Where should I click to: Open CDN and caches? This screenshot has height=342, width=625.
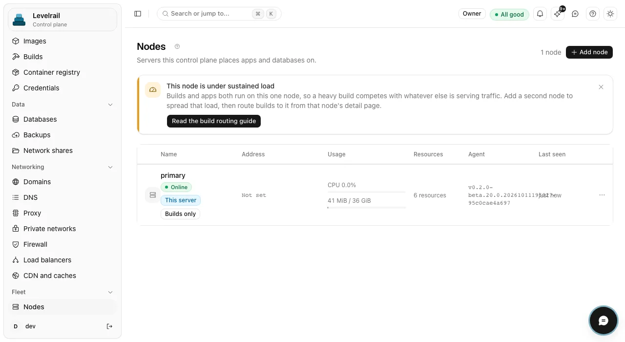62,276
